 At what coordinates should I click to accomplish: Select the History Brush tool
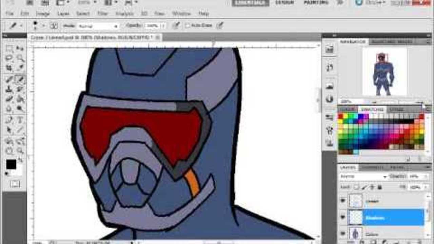coord(20,89)
